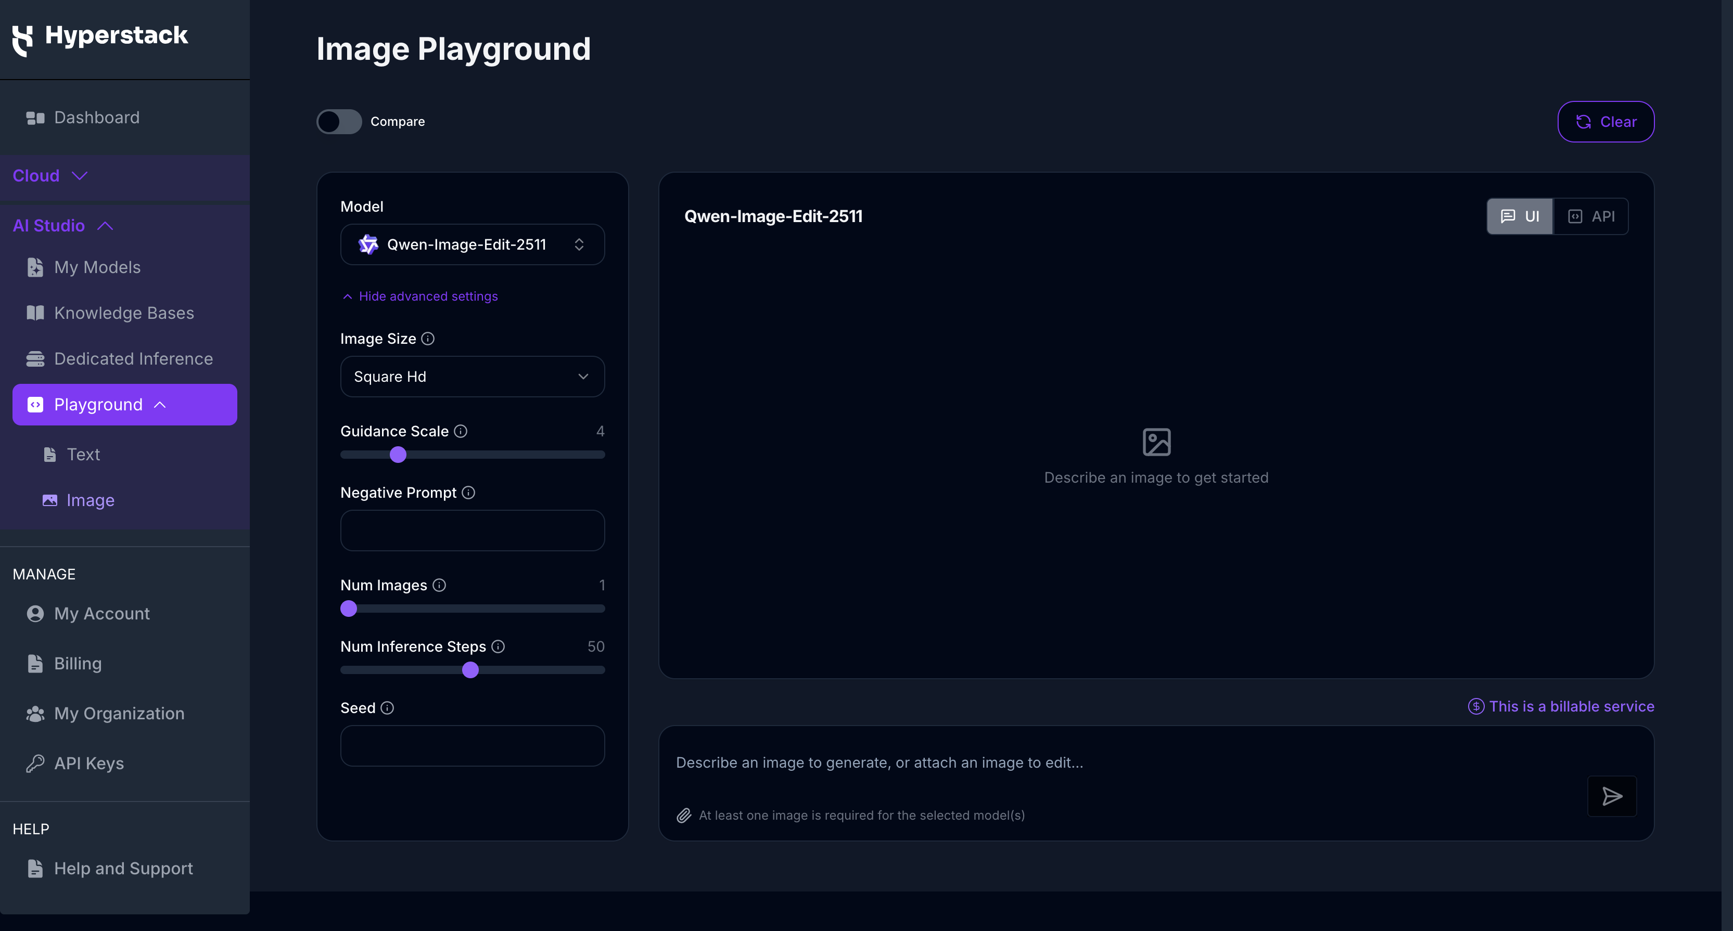Adjust the Guidance Scale slider handle
The image size is (1733, 931).
398,455
